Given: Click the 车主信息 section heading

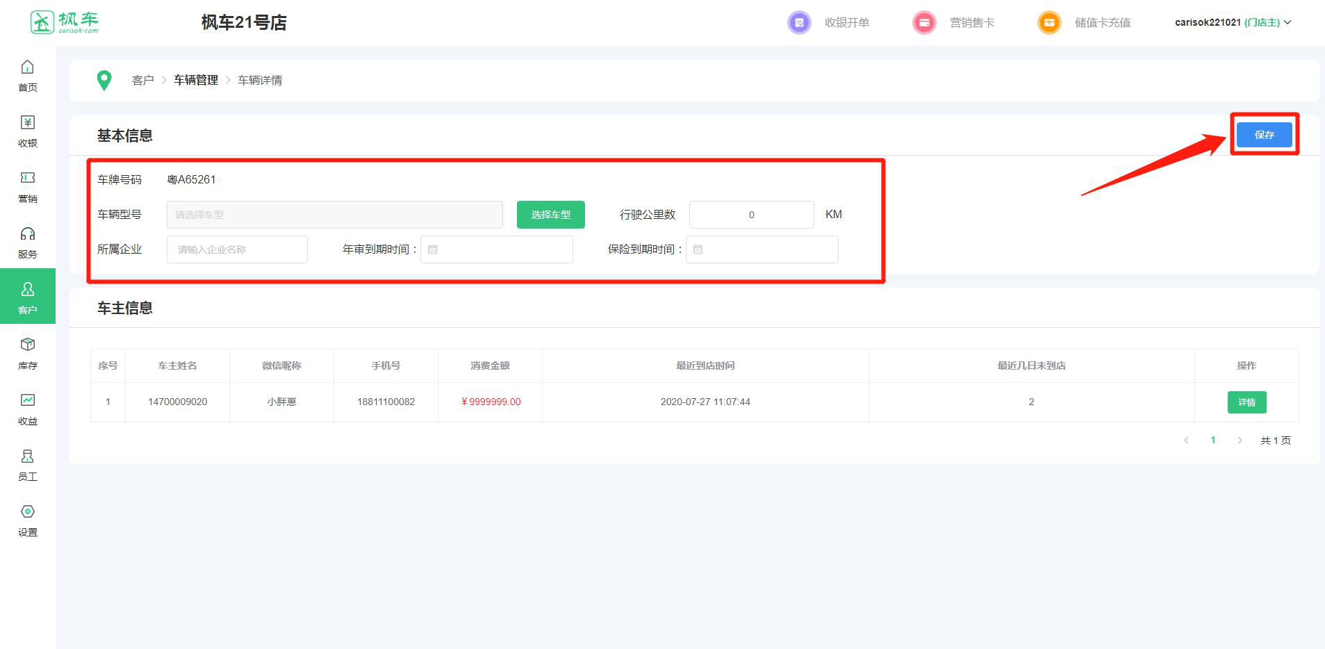Looking at the screenshot, I should pos(125,308).
